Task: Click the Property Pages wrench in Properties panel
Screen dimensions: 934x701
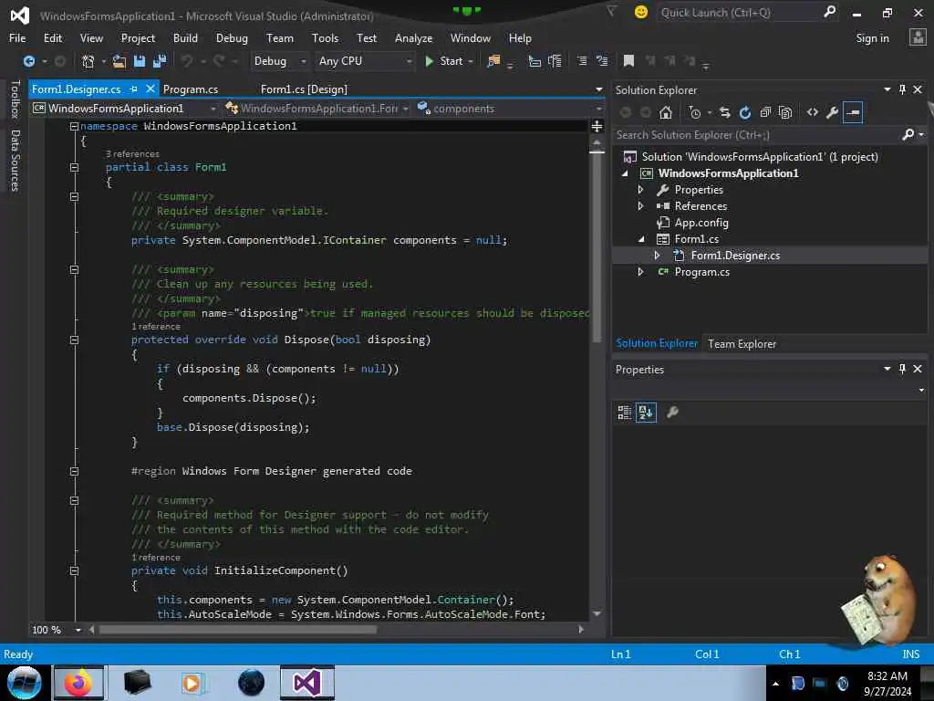Action: point(672,413)
